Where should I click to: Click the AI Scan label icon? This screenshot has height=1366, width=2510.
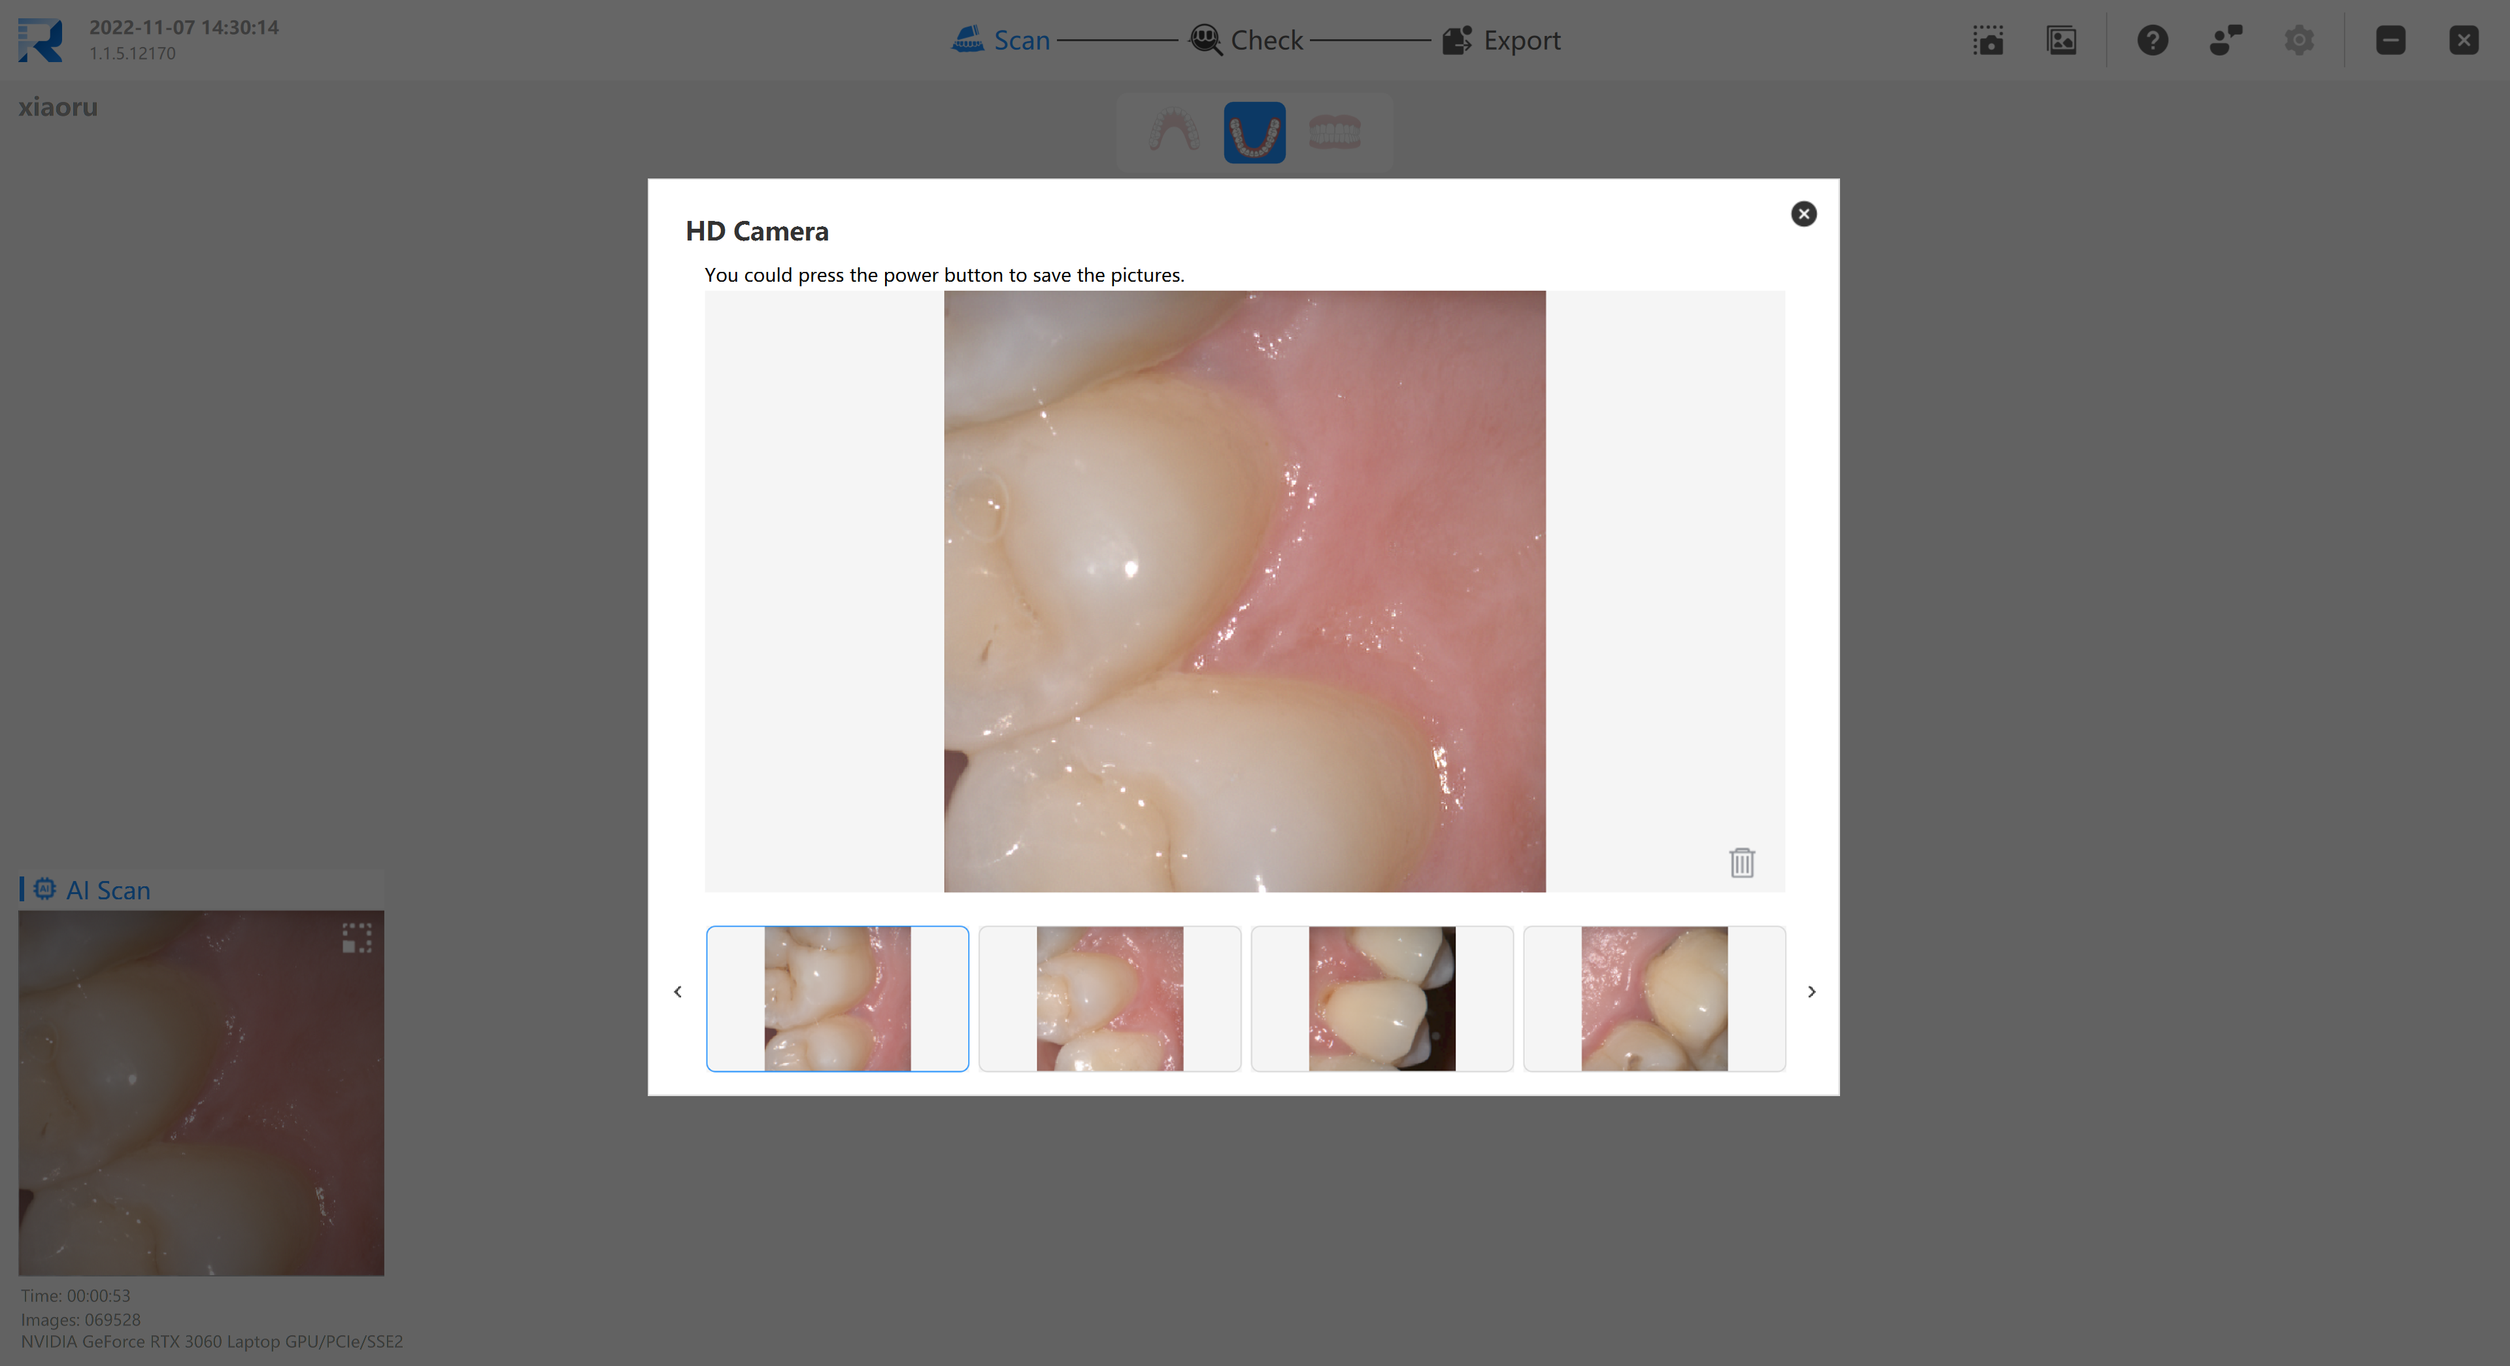pyautogui.click(x=45, y=889)
